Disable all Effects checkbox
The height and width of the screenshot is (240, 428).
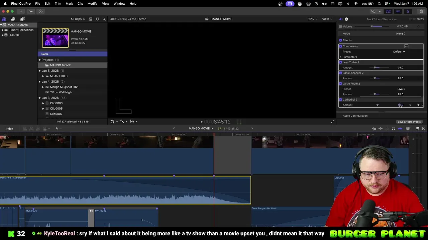coord(340,40)
